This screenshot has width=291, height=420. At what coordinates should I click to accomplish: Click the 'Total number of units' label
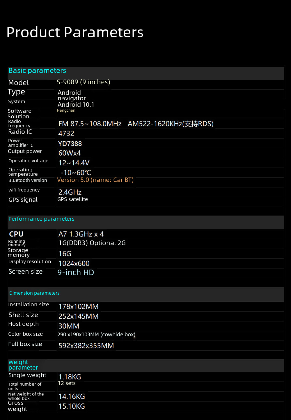(25, 386)
